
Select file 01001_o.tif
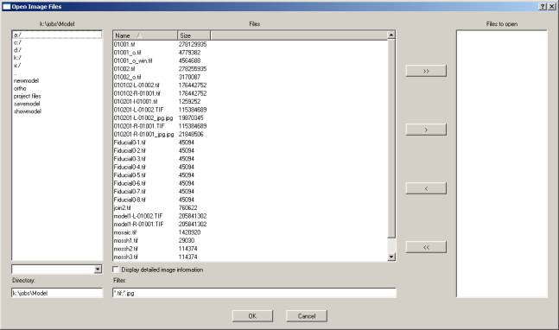[127, 53]
